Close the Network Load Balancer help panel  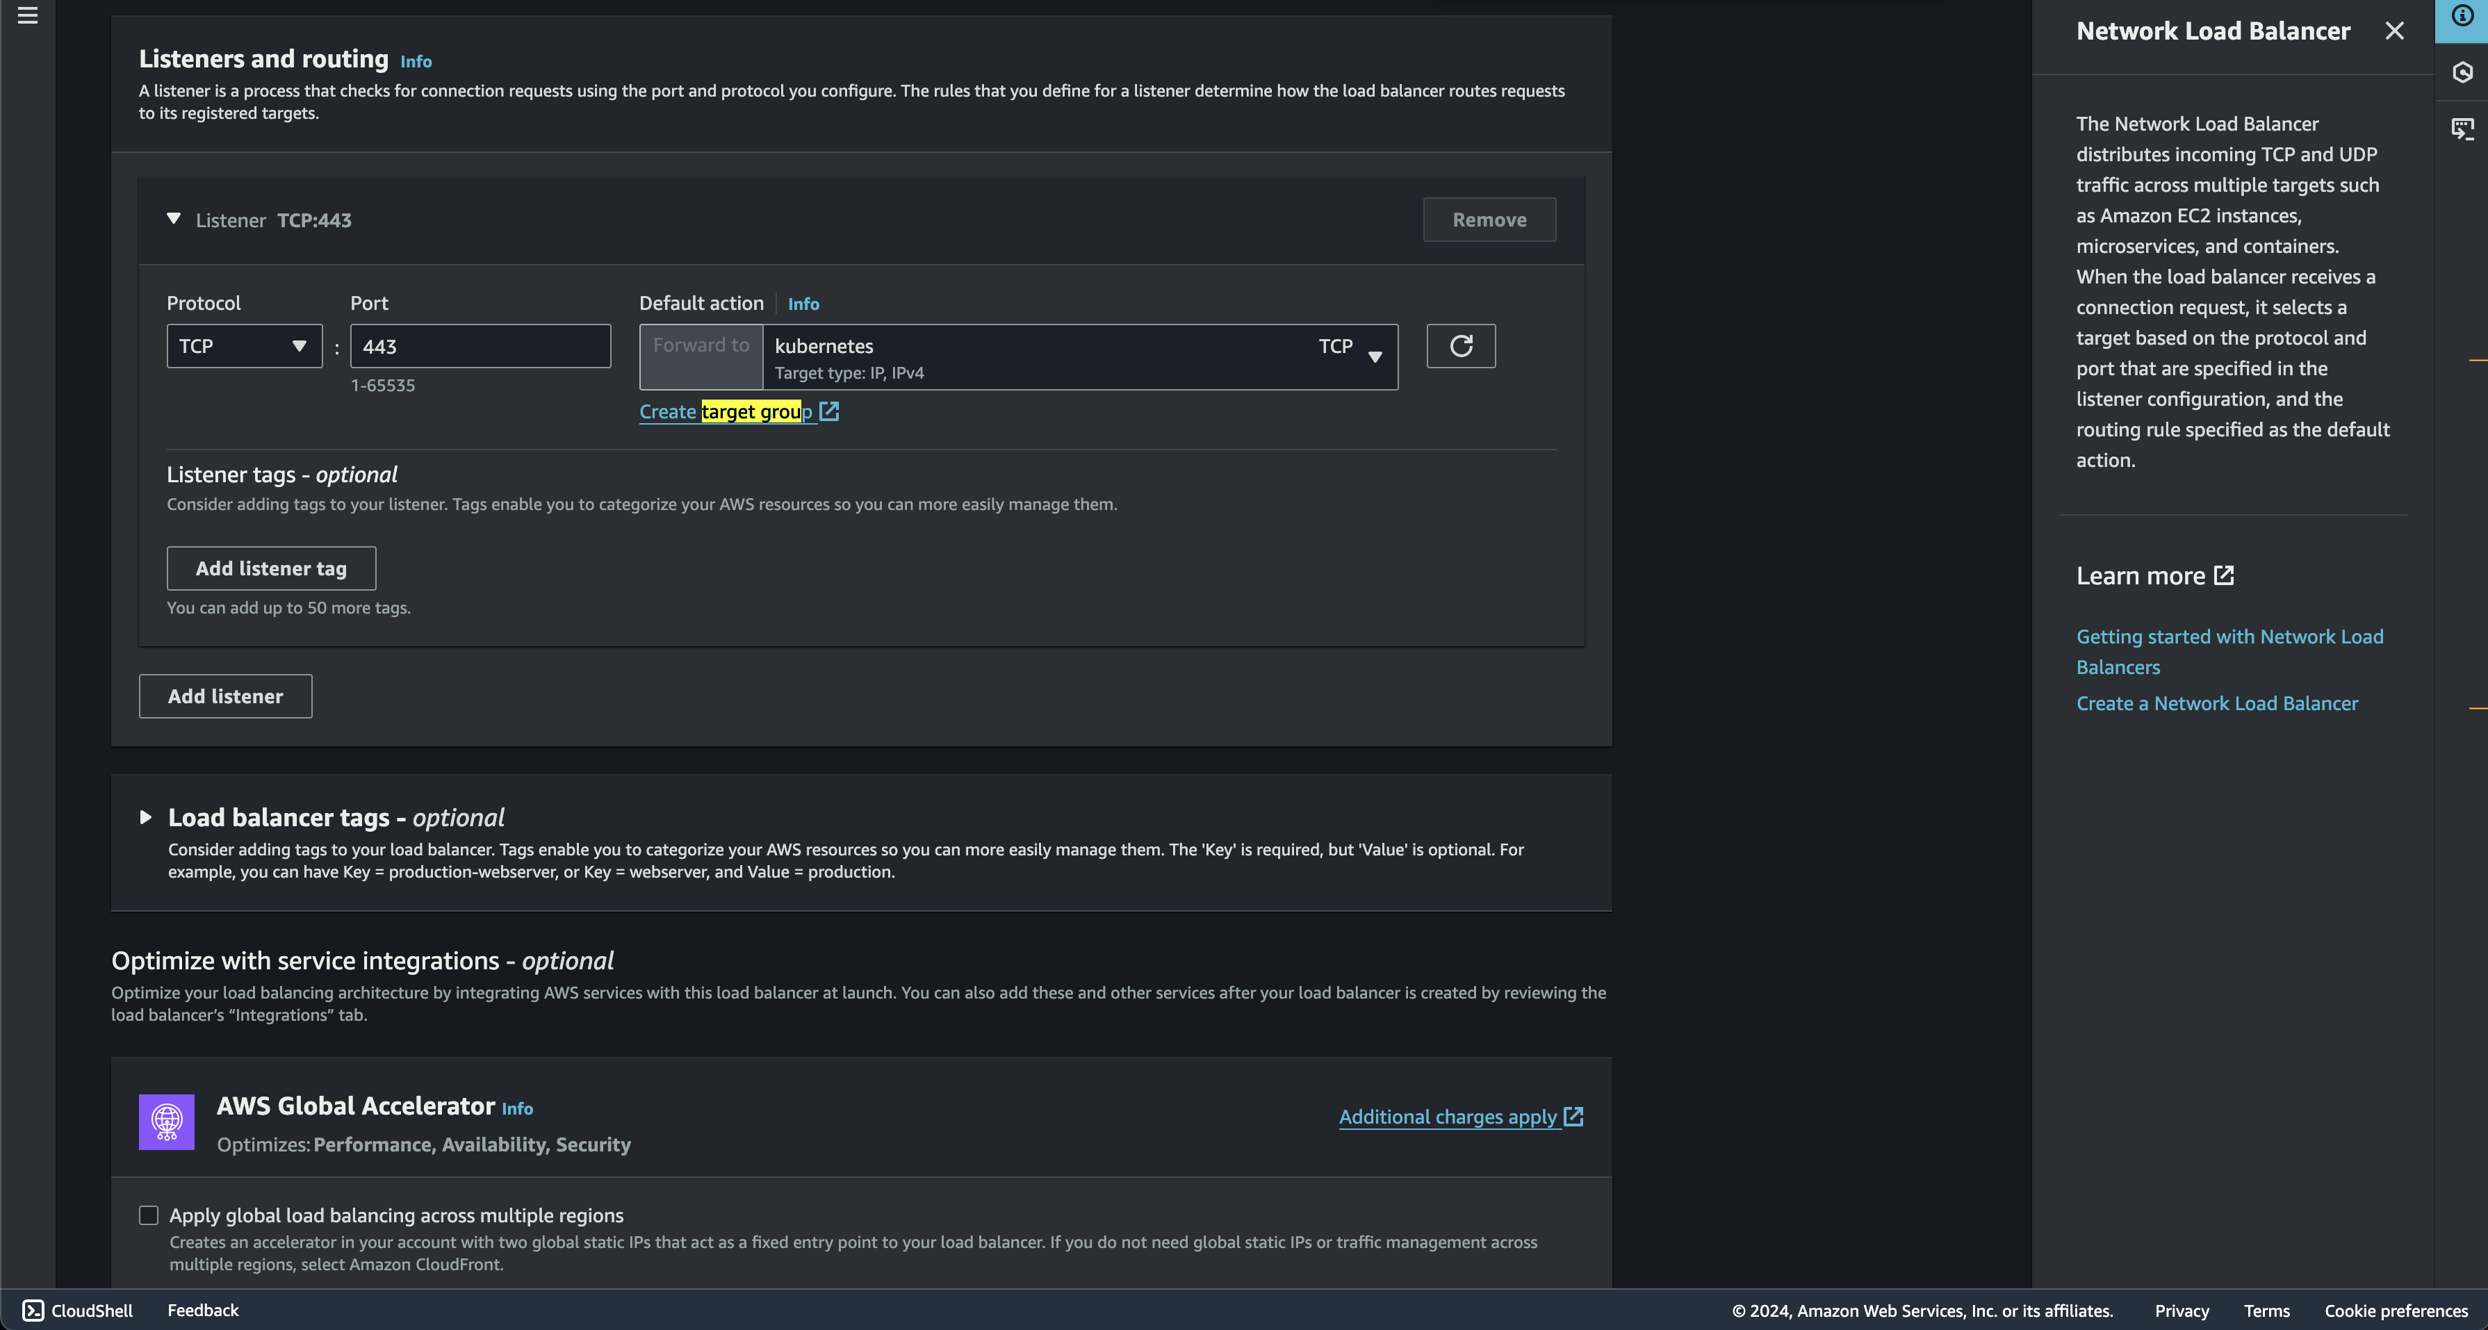2394,31
